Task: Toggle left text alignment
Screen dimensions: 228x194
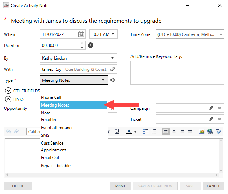Action: 166,131
